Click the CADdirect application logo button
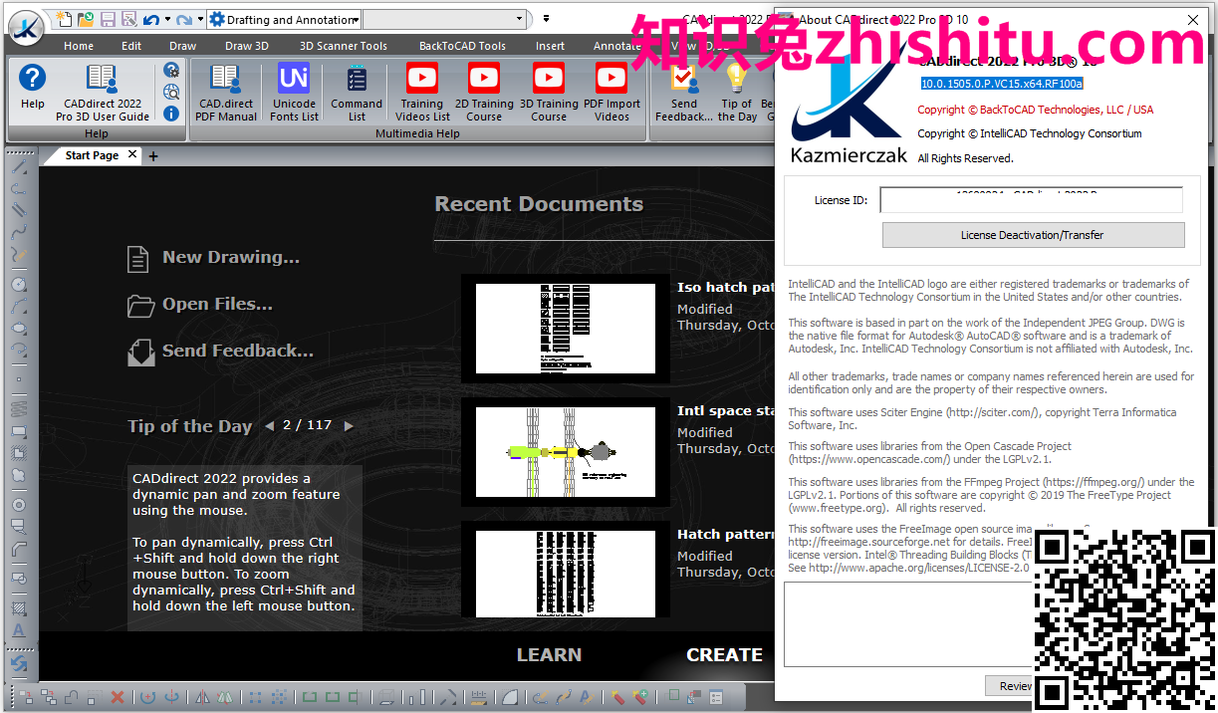The width and height of the screenshot is (1218, 713). (x=26, y=26)
